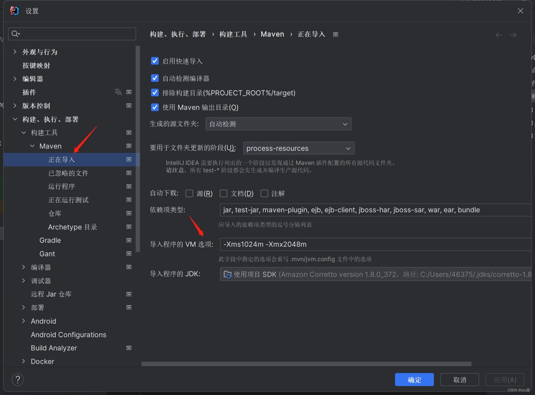
Task: Select 按键映射 in settings tree
Action: coord(37,66)
